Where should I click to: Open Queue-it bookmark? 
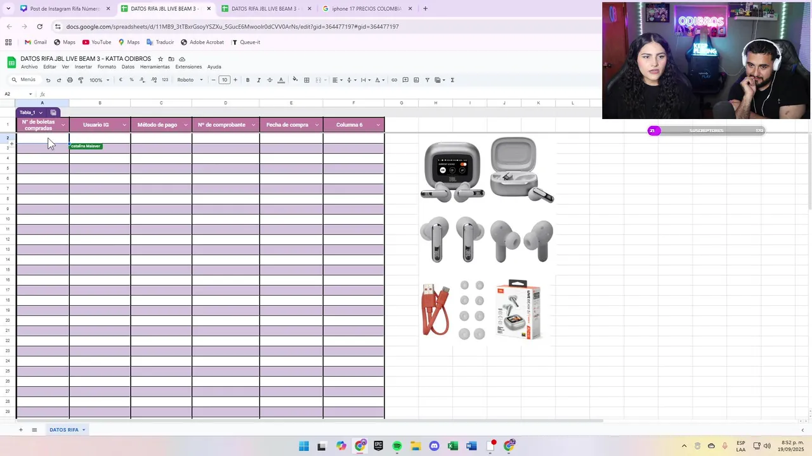coord(246,42)
